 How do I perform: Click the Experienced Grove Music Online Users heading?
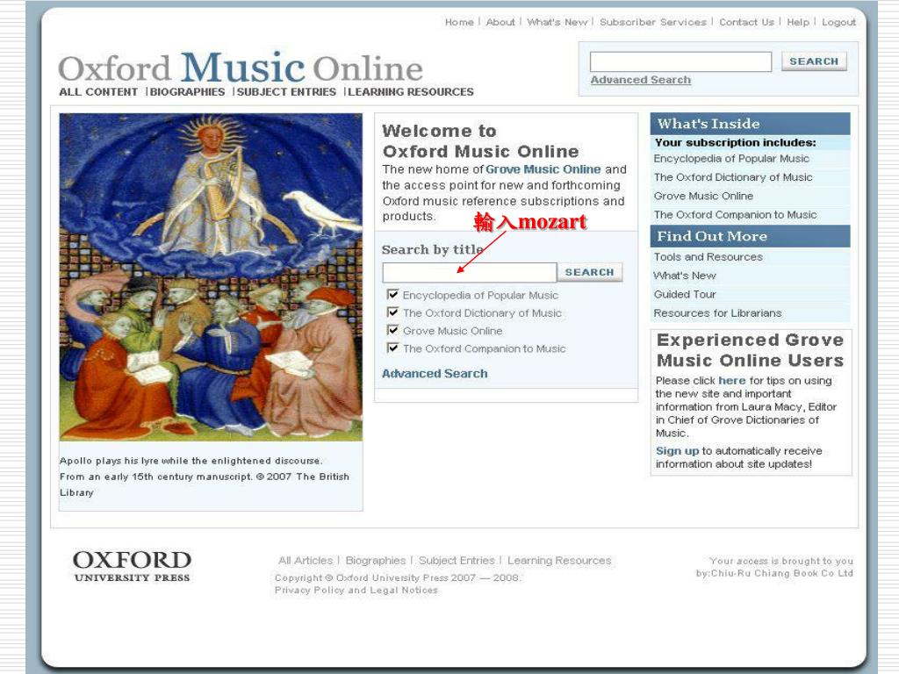750,350
